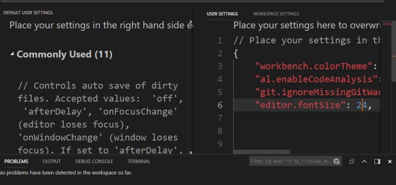This screenshot has height=185, width=396.
Task: Open the Debug Console tab
Action: tap(94, 161)
